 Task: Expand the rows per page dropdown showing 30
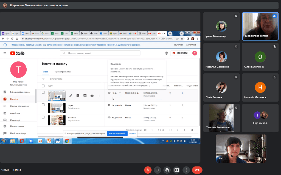pyautogui.click(x=148, y=130)
